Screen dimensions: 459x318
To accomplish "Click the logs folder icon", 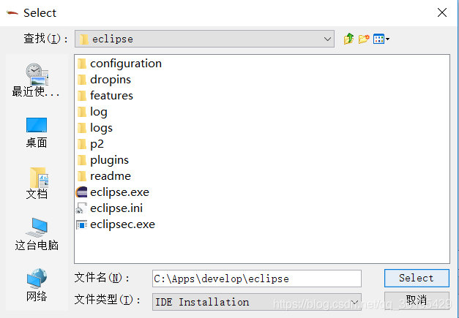I will 82,128.
